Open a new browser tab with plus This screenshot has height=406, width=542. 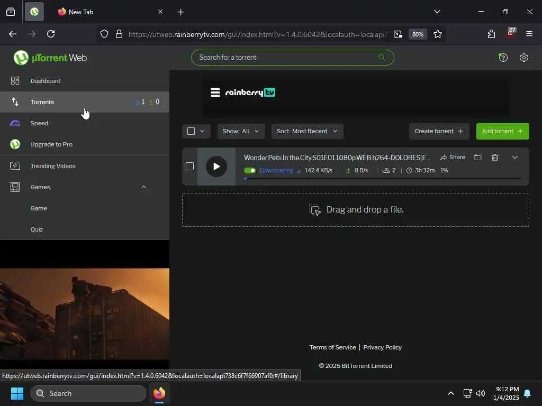click(181, 12)
